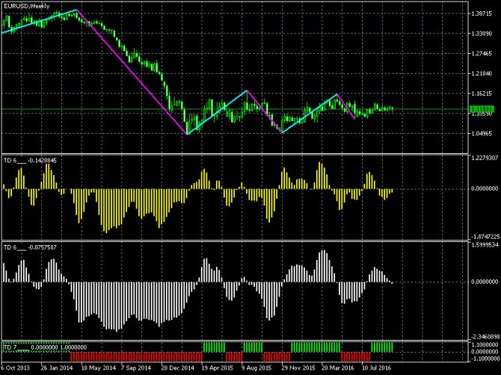Click the 1.04965 price axis value
This screenshot has width=501, height=375.
click(482, 134)
